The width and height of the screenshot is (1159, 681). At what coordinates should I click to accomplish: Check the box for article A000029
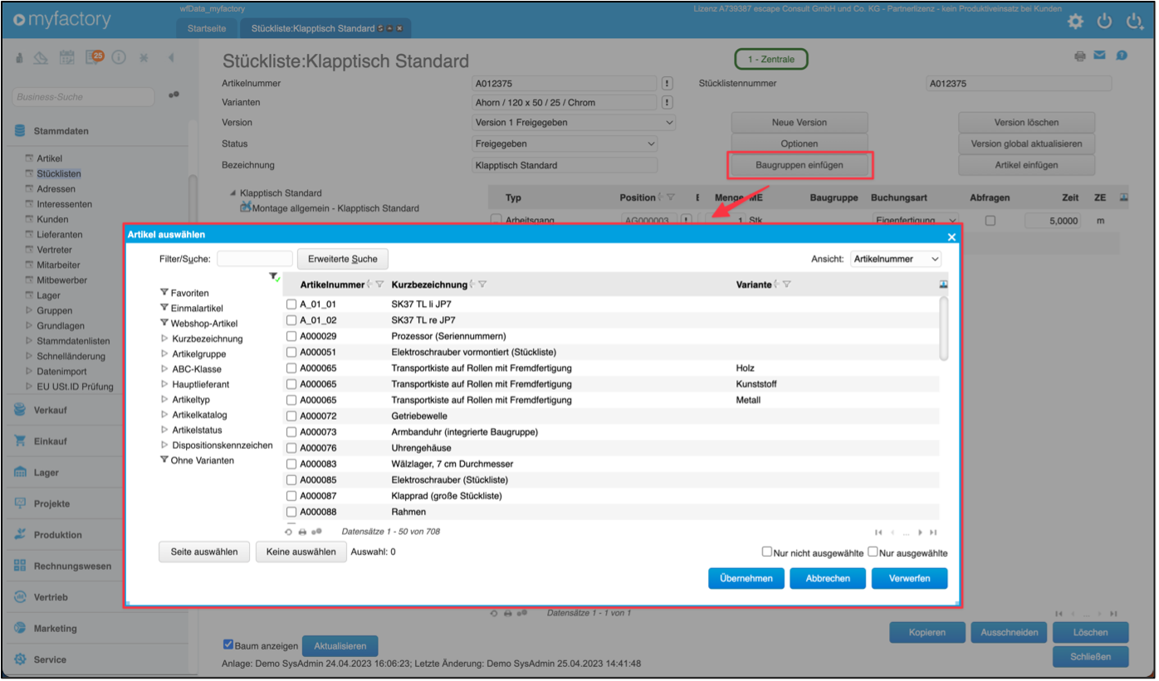(x=291, y=336)
